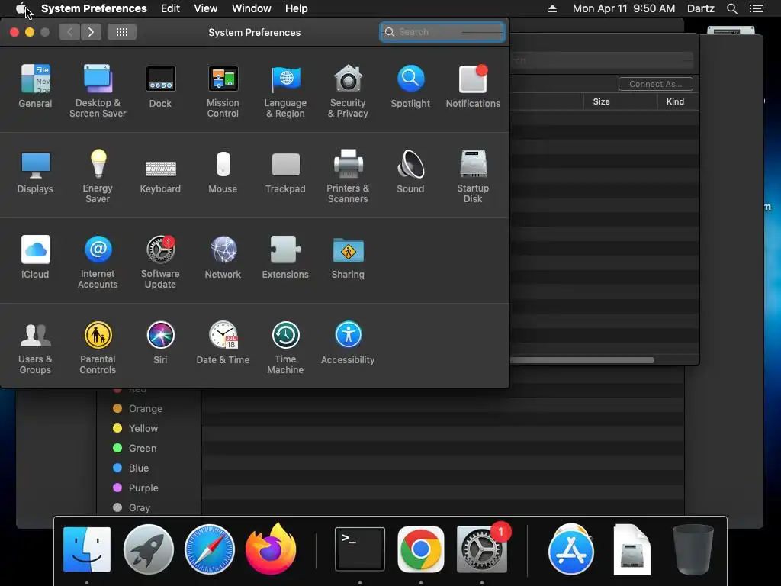Open Extensions preferences
This screenshot has width=781, height=586.
point(285,256)
